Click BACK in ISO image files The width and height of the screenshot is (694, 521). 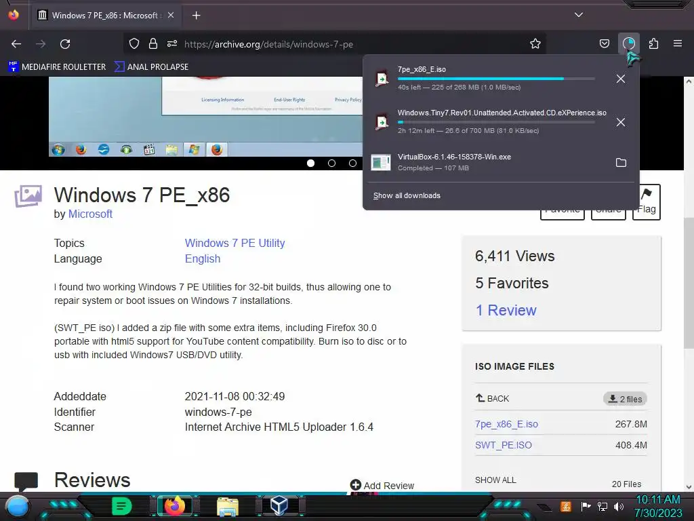492,398
